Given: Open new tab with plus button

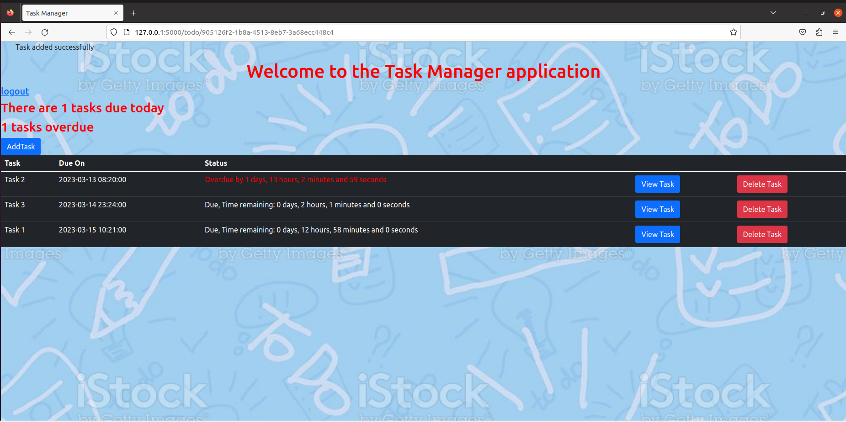Looking at the screenshot, I should (x=133, y=13).
